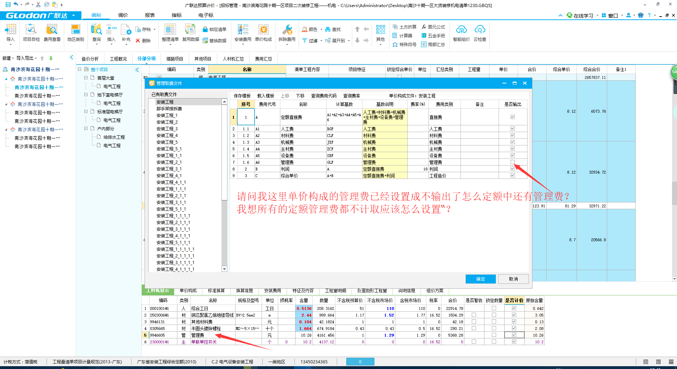677x369 pixels.
Task: Click the 取消 button in dialog
Action: [x=513, y=279]
